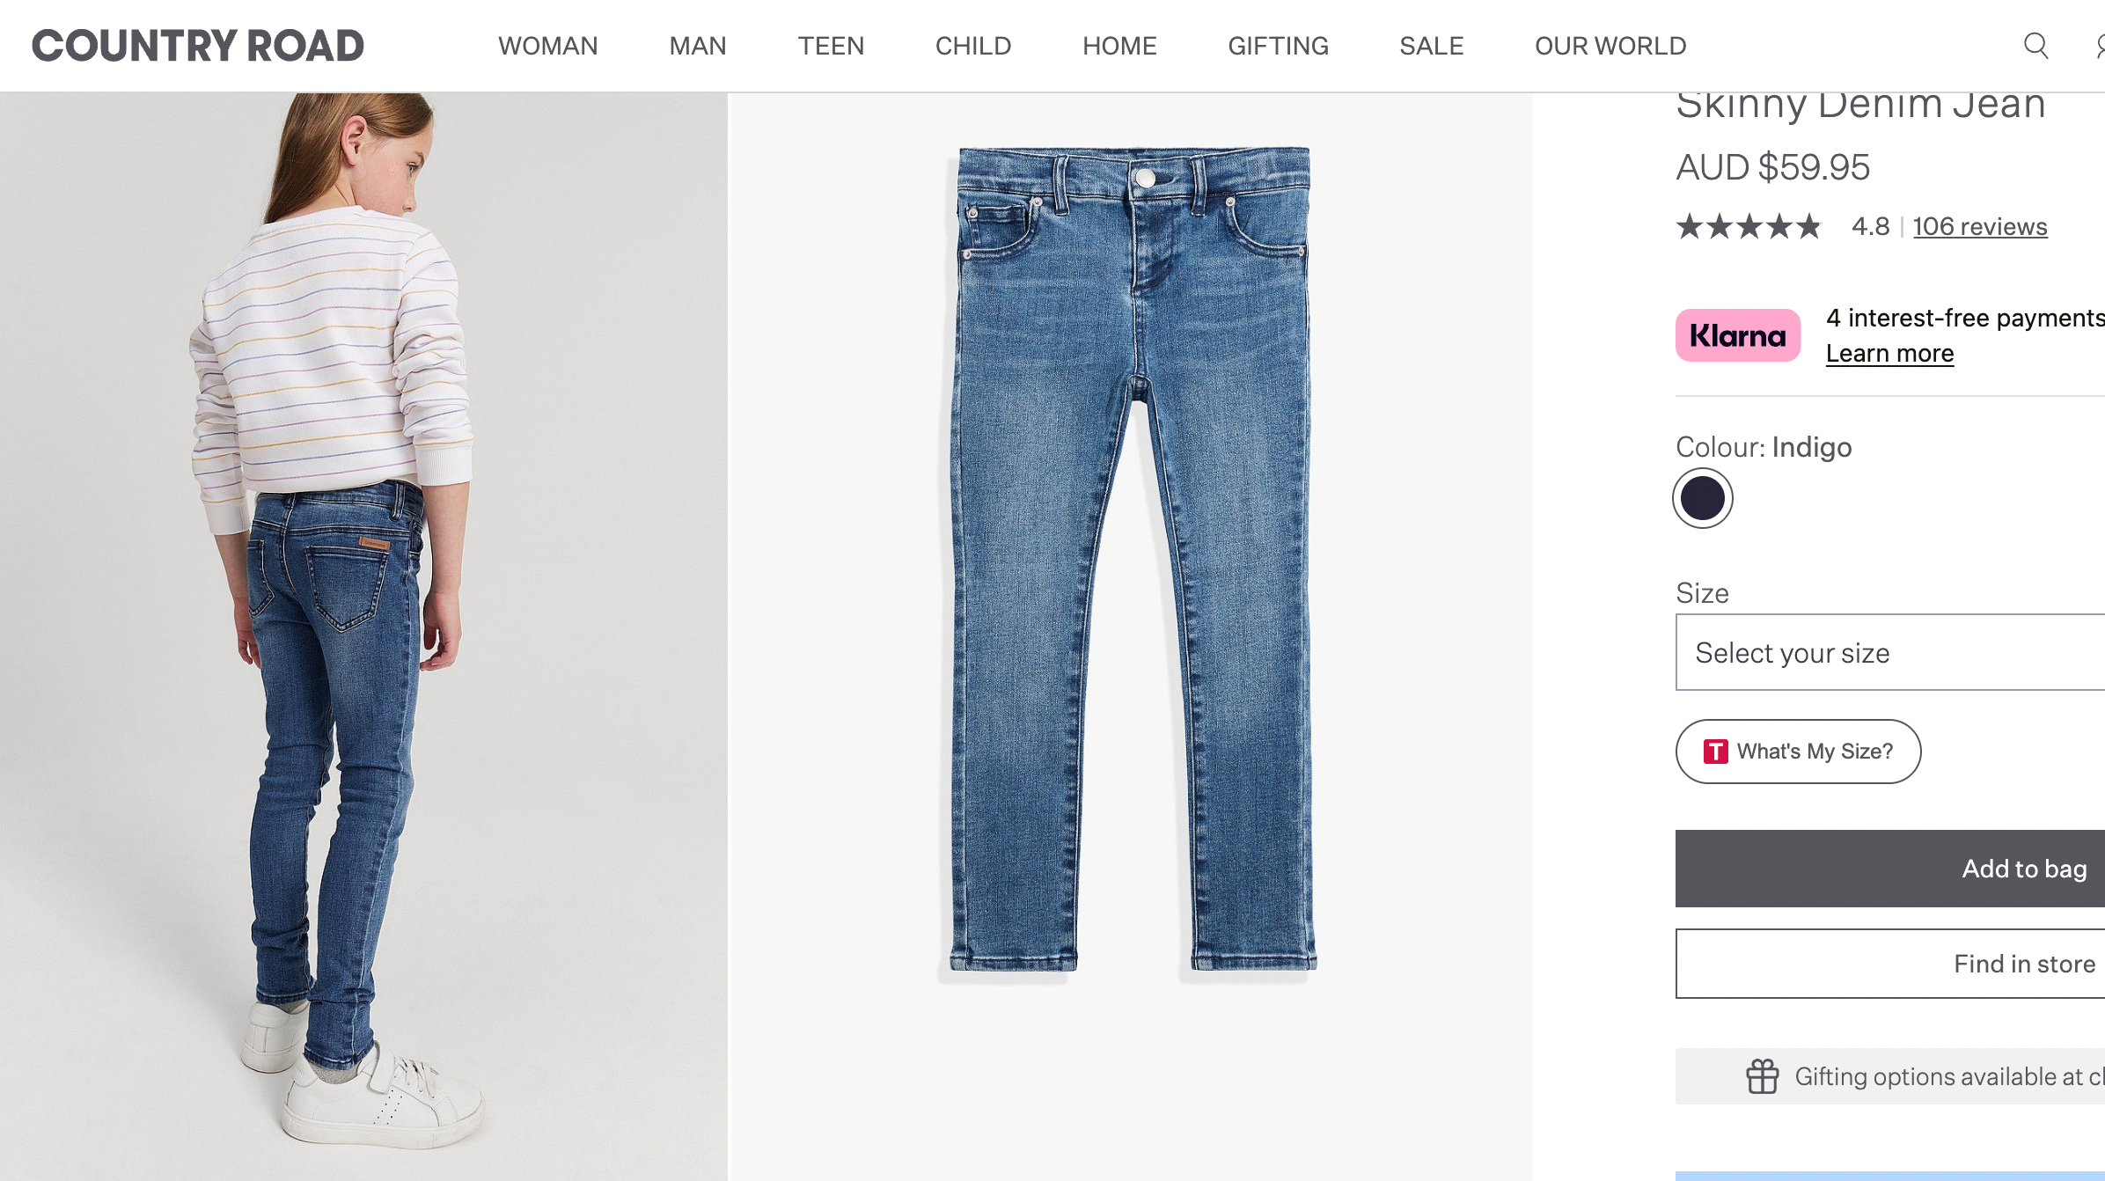Click the Country Road logo

[x=198, y=46]
